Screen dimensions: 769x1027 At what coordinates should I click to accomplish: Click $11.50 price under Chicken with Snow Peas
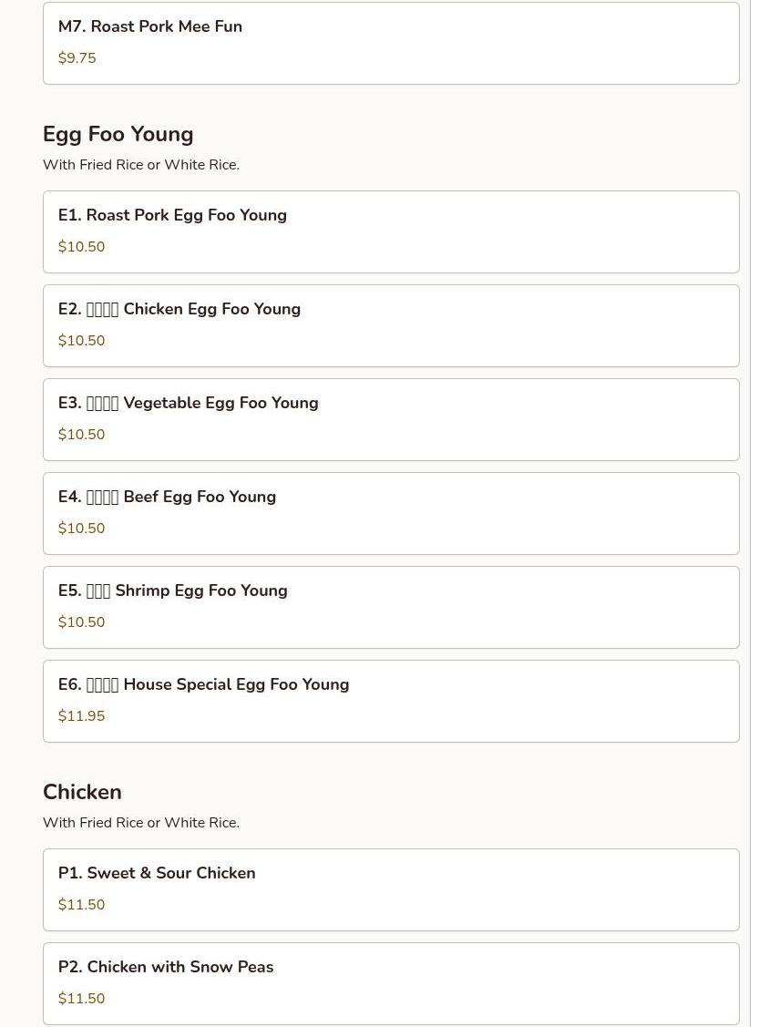(x=81, y=999)
